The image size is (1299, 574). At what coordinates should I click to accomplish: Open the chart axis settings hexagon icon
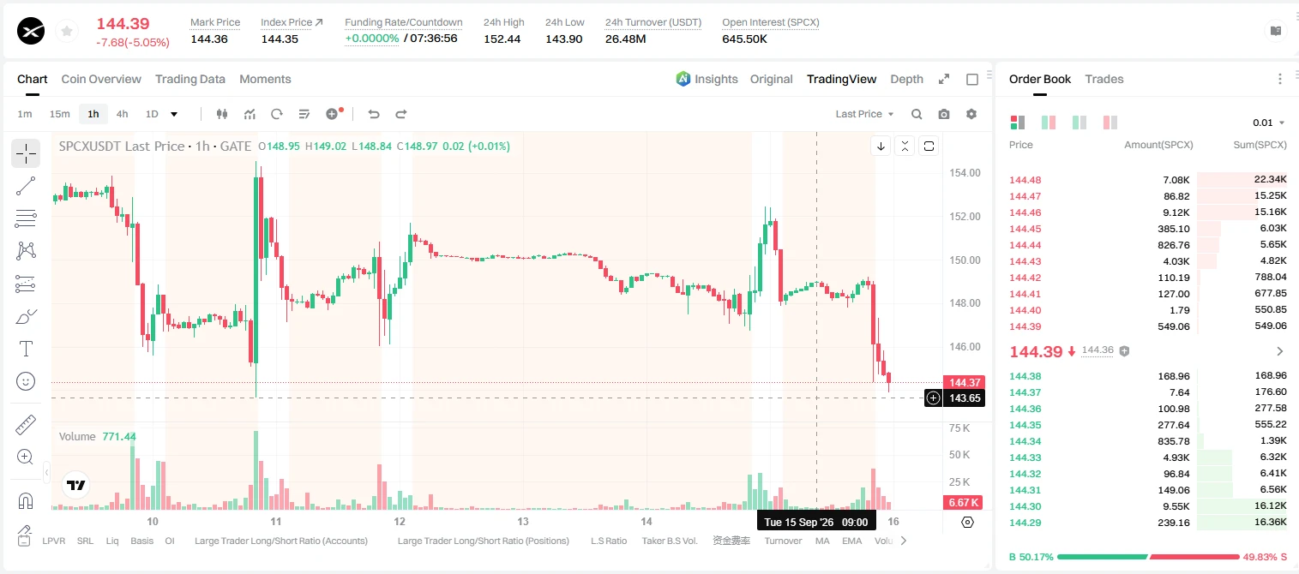click(x=968, y=522)
